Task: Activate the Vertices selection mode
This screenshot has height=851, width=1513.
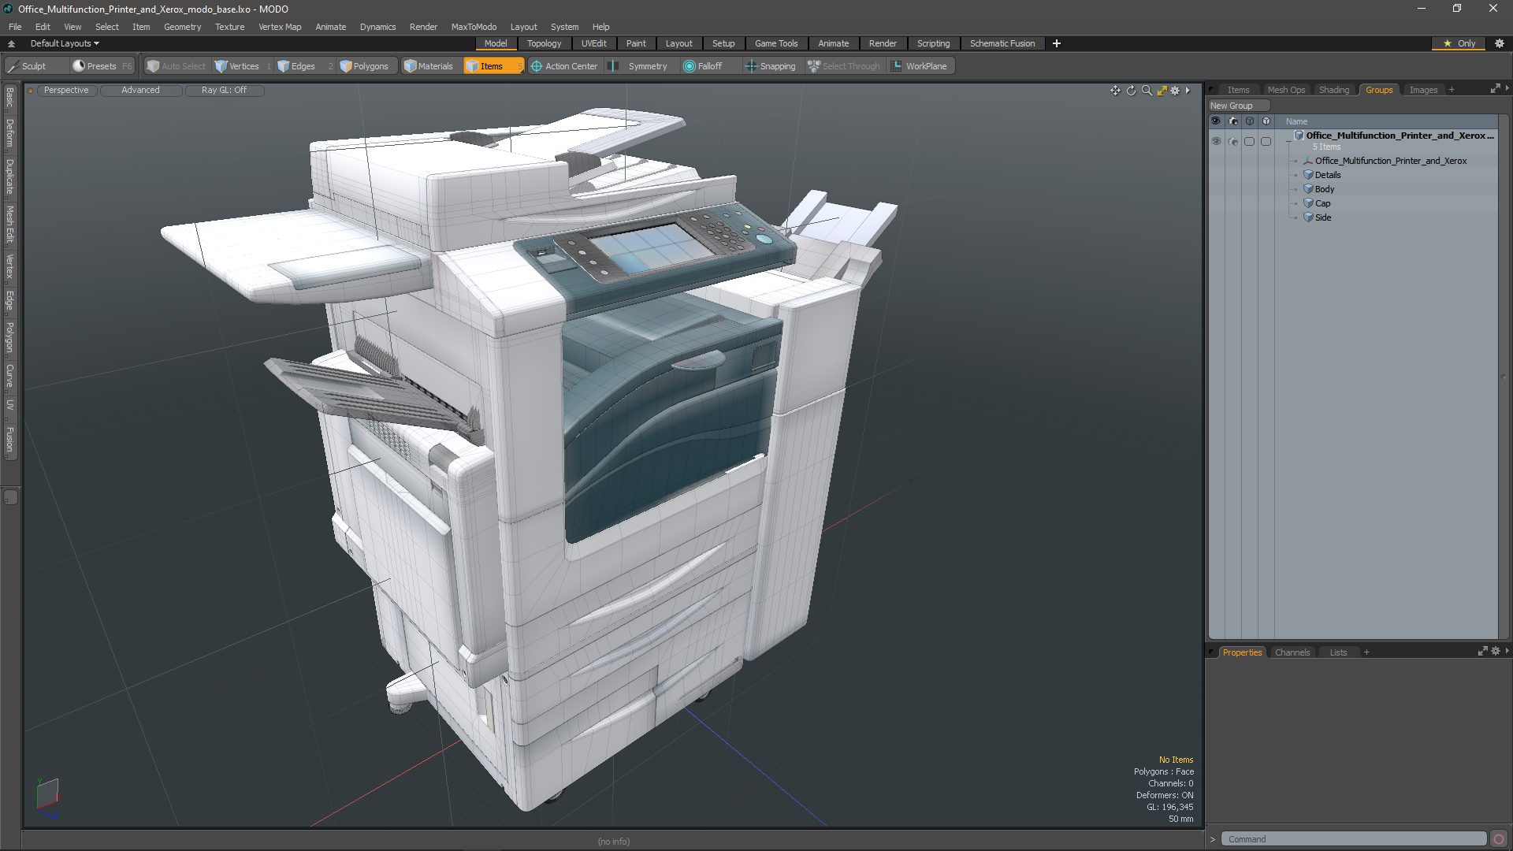Action: coord(237,66)
